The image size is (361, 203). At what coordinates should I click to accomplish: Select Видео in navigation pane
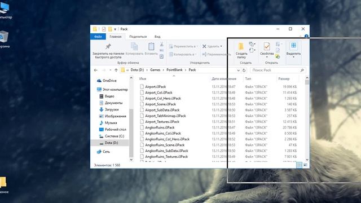tap(107, 96)
